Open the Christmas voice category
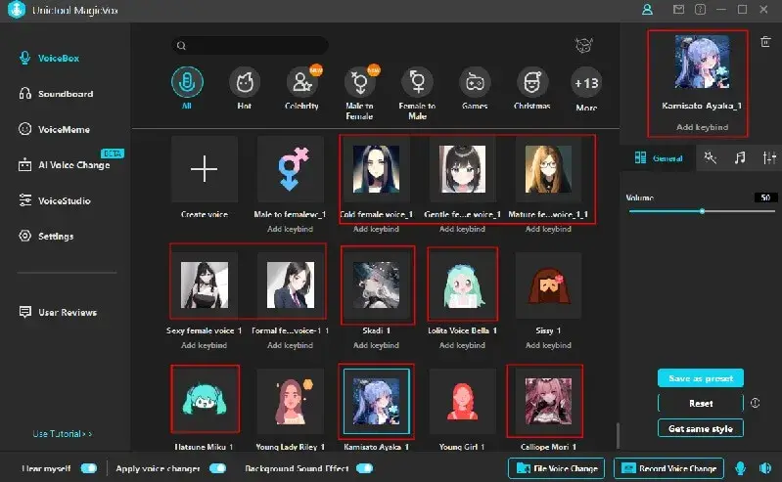 [x=532, y=82]
